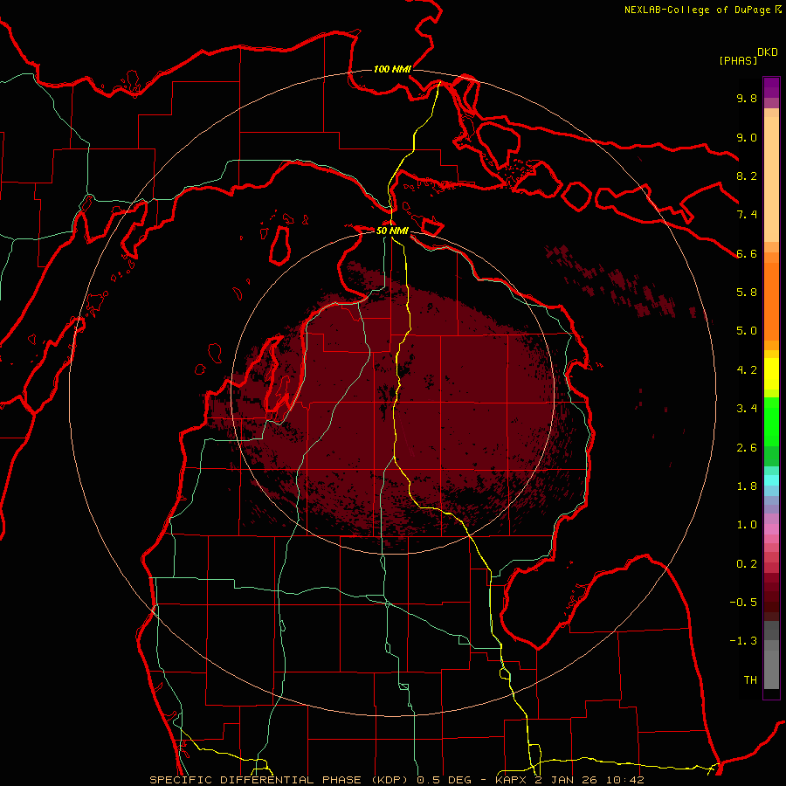Pick the yellow band on the color bar

click(771, 374)
